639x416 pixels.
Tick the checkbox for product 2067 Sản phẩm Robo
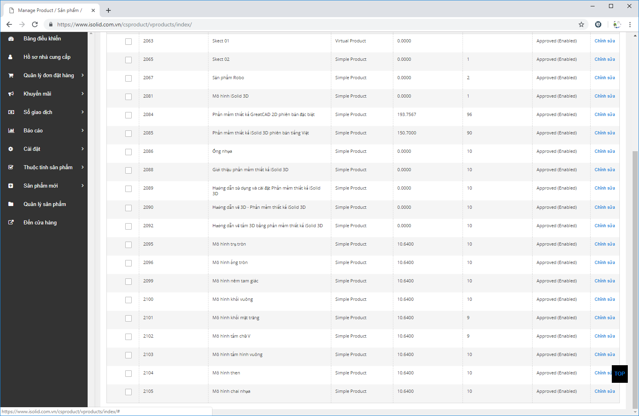(128, 78)
